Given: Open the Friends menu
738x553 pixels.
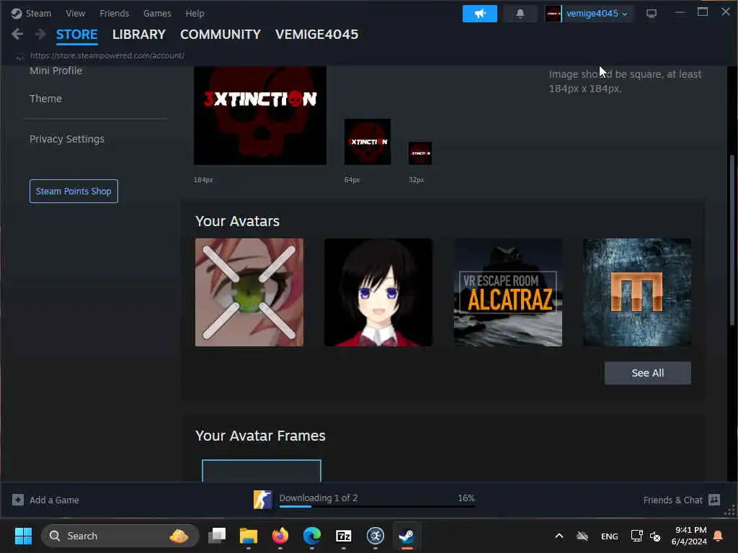Looking at the screenshot, I should (115, 13).
